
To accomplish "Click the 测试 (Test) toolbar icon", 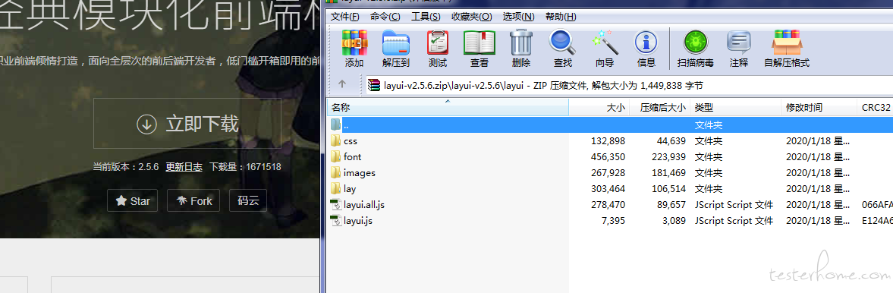I will click(x=437, y=43).
